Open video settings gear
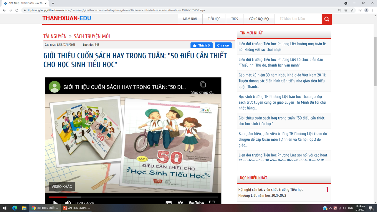The width and height of the screenshot is (377, 212). [180, 203]
